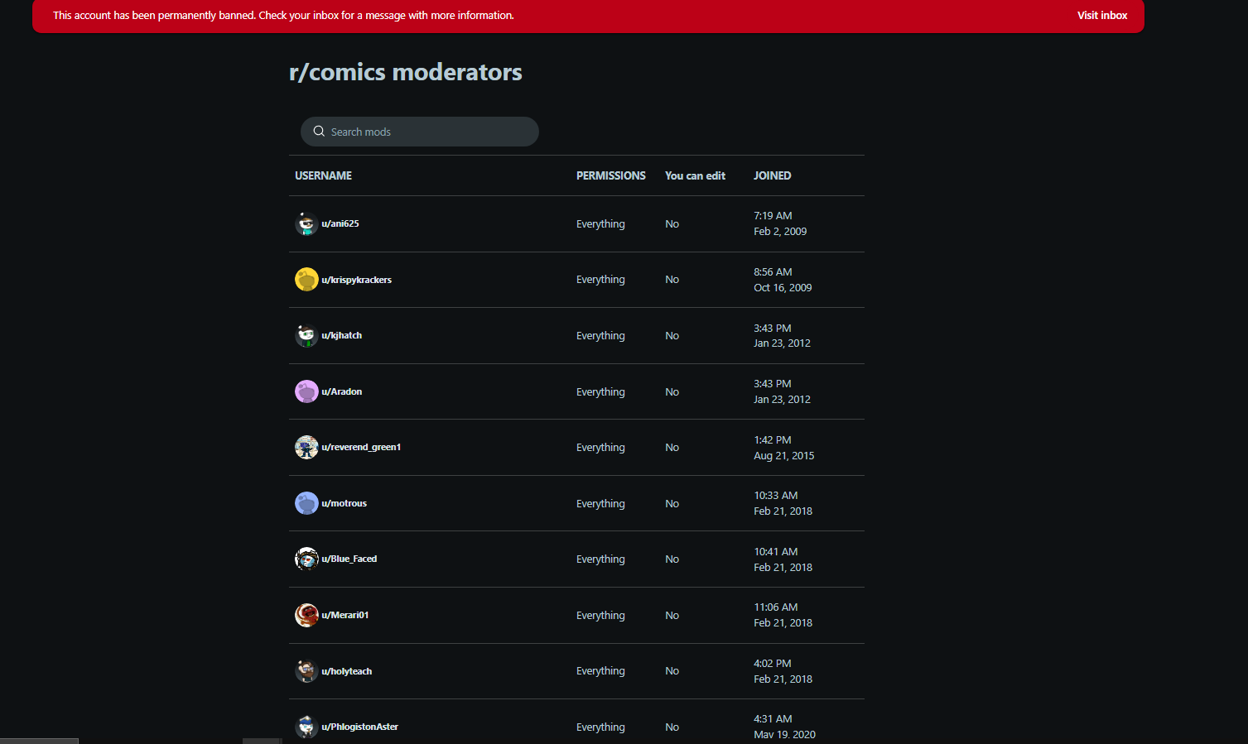Click Everything permission in u/motrous row

[x=600, y=504]
